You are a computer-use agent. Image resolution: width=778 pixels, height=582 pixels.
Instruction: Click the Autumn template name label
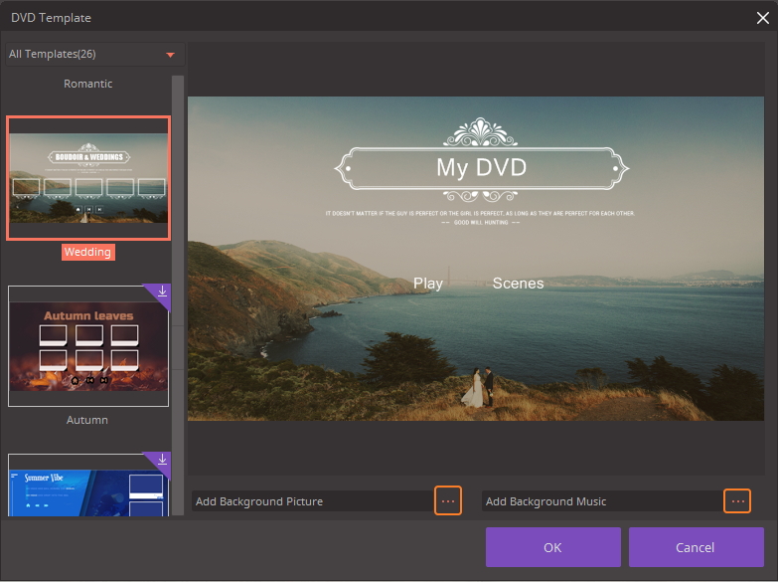coord(87,420)
